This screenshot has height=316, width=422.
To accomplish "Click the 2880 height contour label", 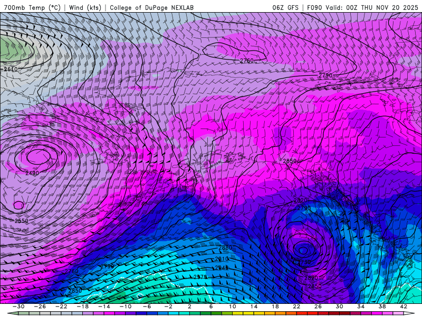I will click(225, 248).
